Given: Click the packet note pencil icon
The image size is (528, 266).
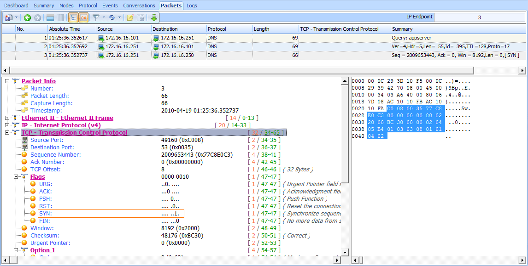Looking at the screenshot, I should (130, 18).
